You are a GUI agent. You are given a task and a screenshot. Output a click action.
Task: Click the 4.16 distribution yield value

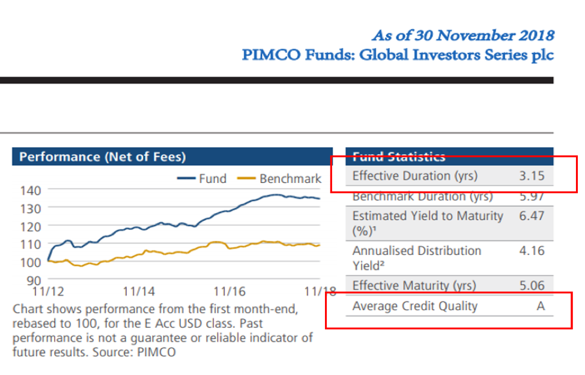click(x=532, y=250)
